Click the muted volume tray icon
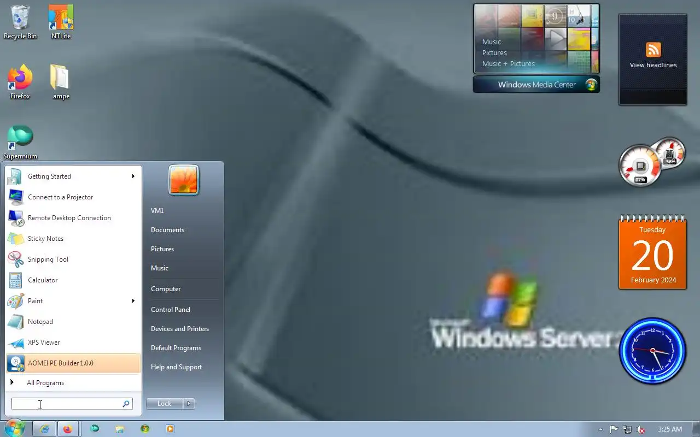This screenshot has height=437, width=700. tap(640, 429)
